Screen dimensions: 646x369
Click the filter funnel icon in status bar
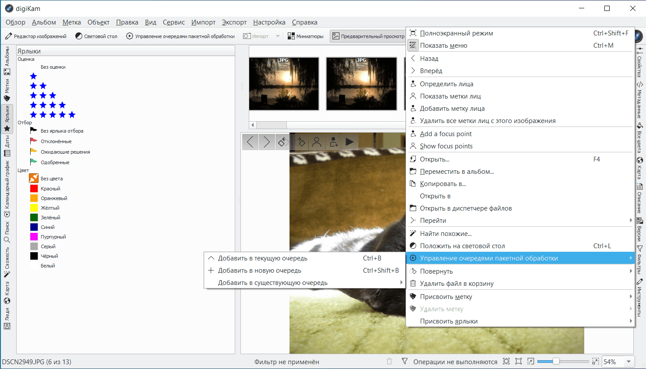point(404,362)
